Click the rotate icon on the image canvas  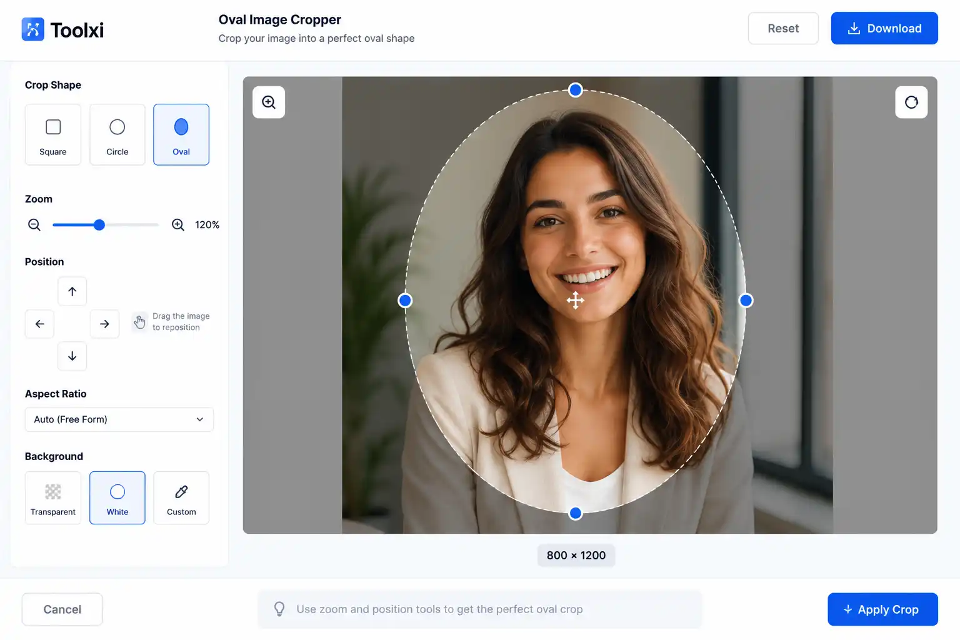pos(911,102)
